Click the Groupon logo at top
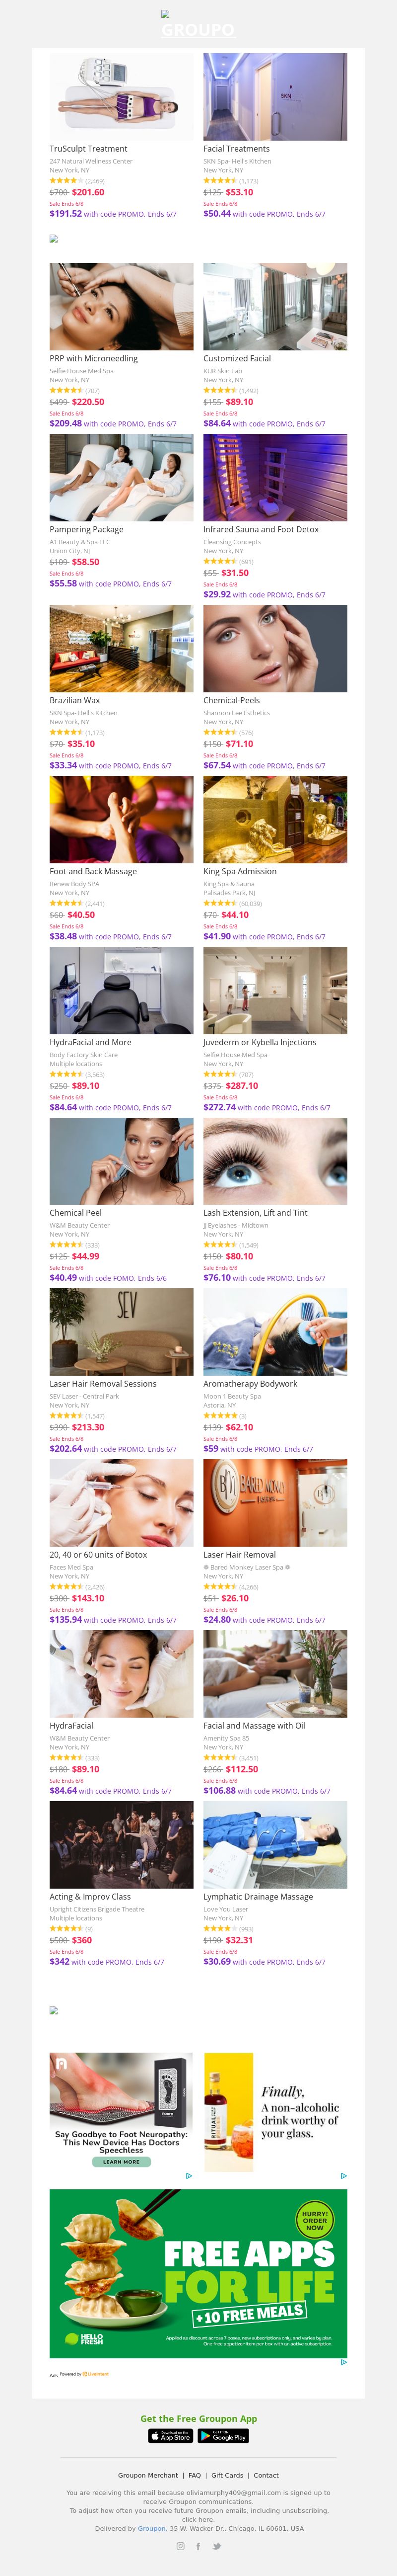Image resolution: width=397 pixels, height=2576 pixels. click(x=198, y=30)
